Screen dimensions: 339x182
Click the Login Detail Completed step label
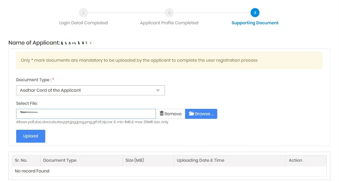(x=83, y=23)
